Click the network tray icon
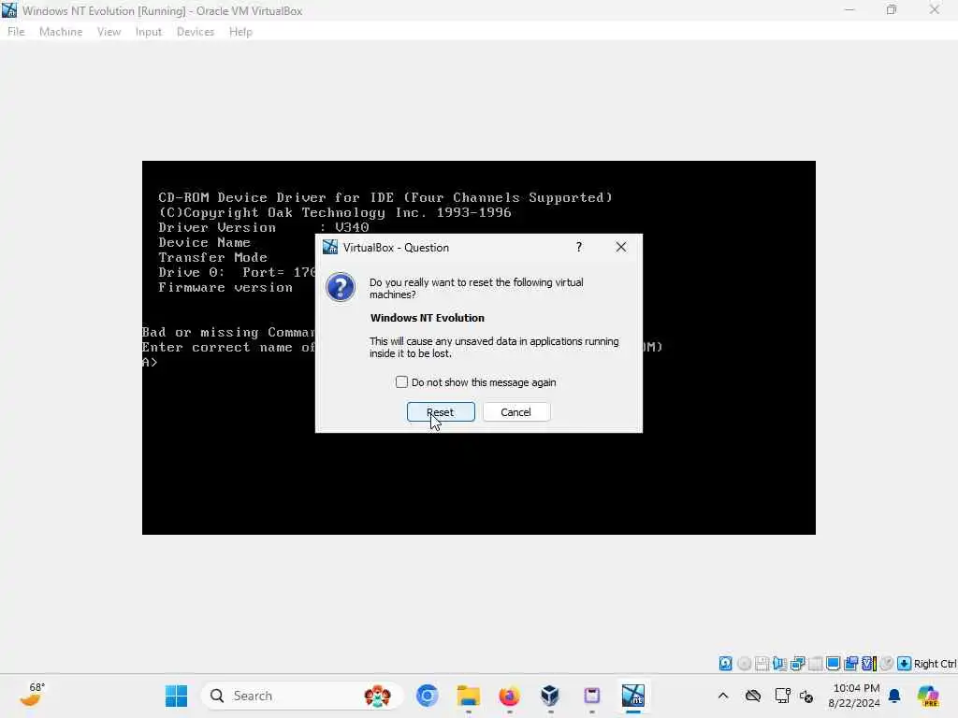Screen dimensions: 958x718 click(x=783, y=696)
